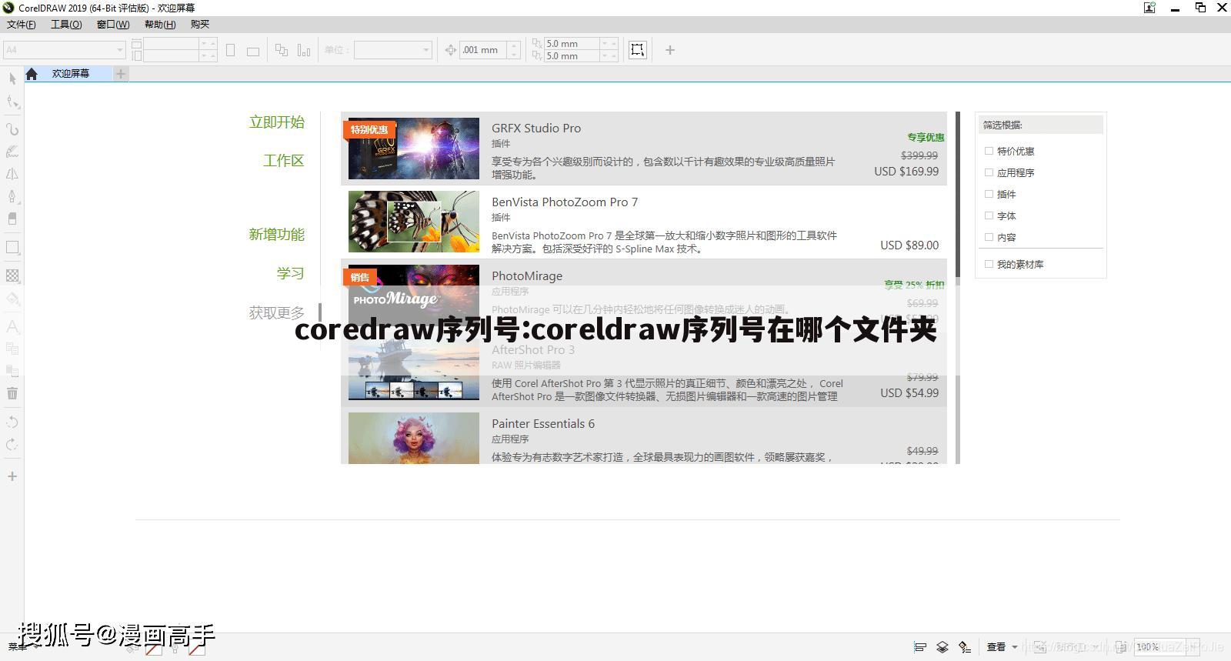Select the Transparency checkerboard tool

12,275
